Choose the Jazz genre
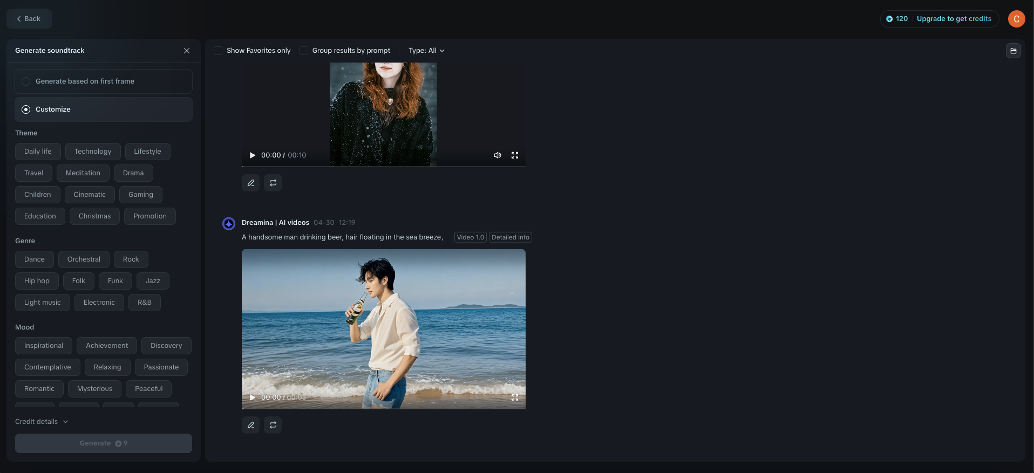Screen dimensions: 1034x473 [x=153, y=281]
